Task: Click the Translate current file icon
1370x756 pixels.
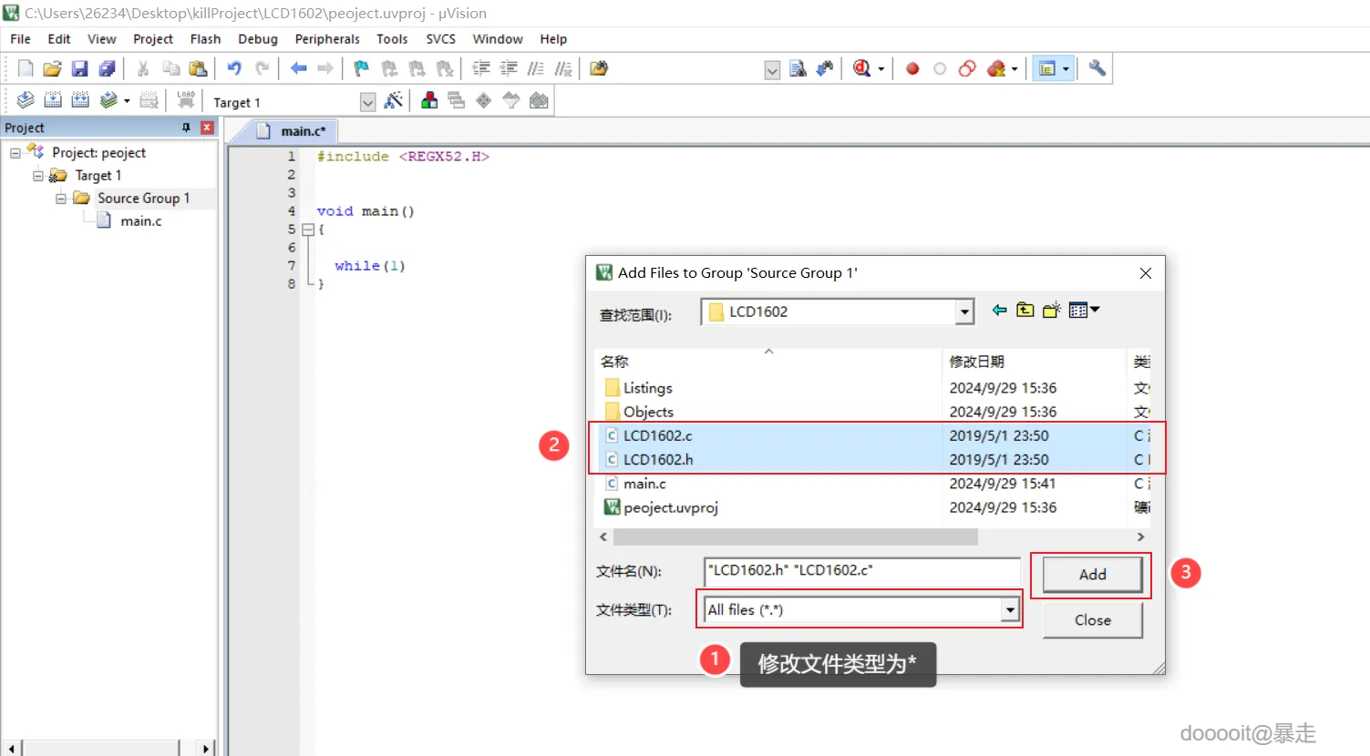Action: 26,100
